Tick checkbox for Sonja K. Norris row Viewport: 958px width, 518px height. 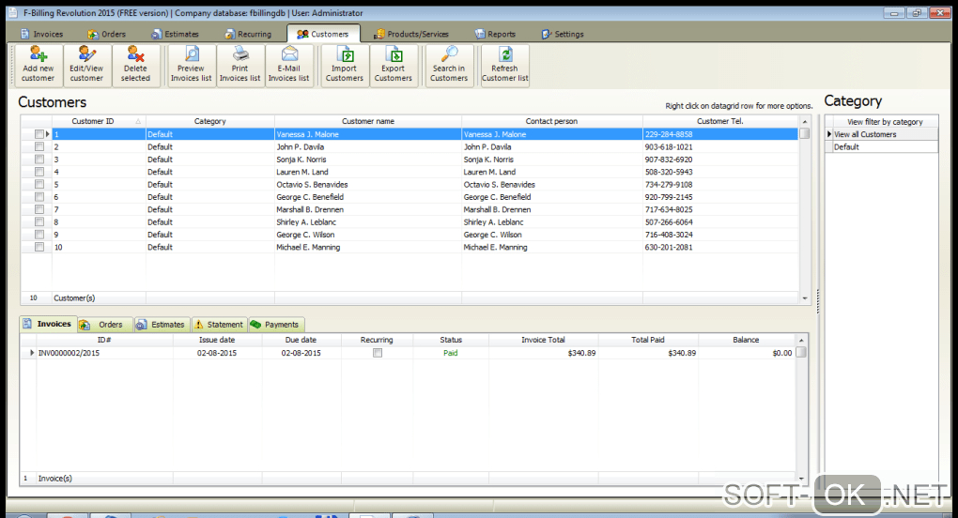click(39, 160)
